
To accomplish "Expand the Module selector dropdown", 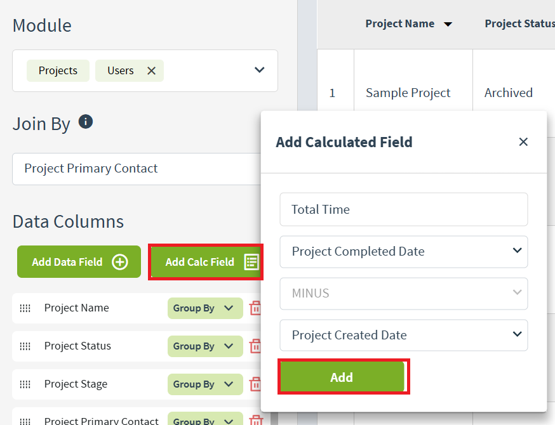I will 259,70.
